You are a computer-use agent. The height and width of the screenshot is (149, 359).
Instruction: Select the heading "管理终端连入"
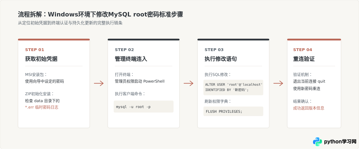click(131, 59)
